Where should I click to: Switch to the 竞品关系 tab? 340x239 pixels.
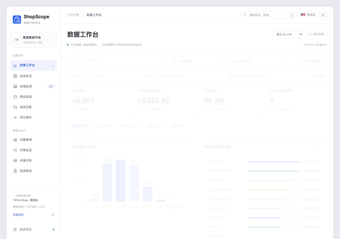coord(155,126)
